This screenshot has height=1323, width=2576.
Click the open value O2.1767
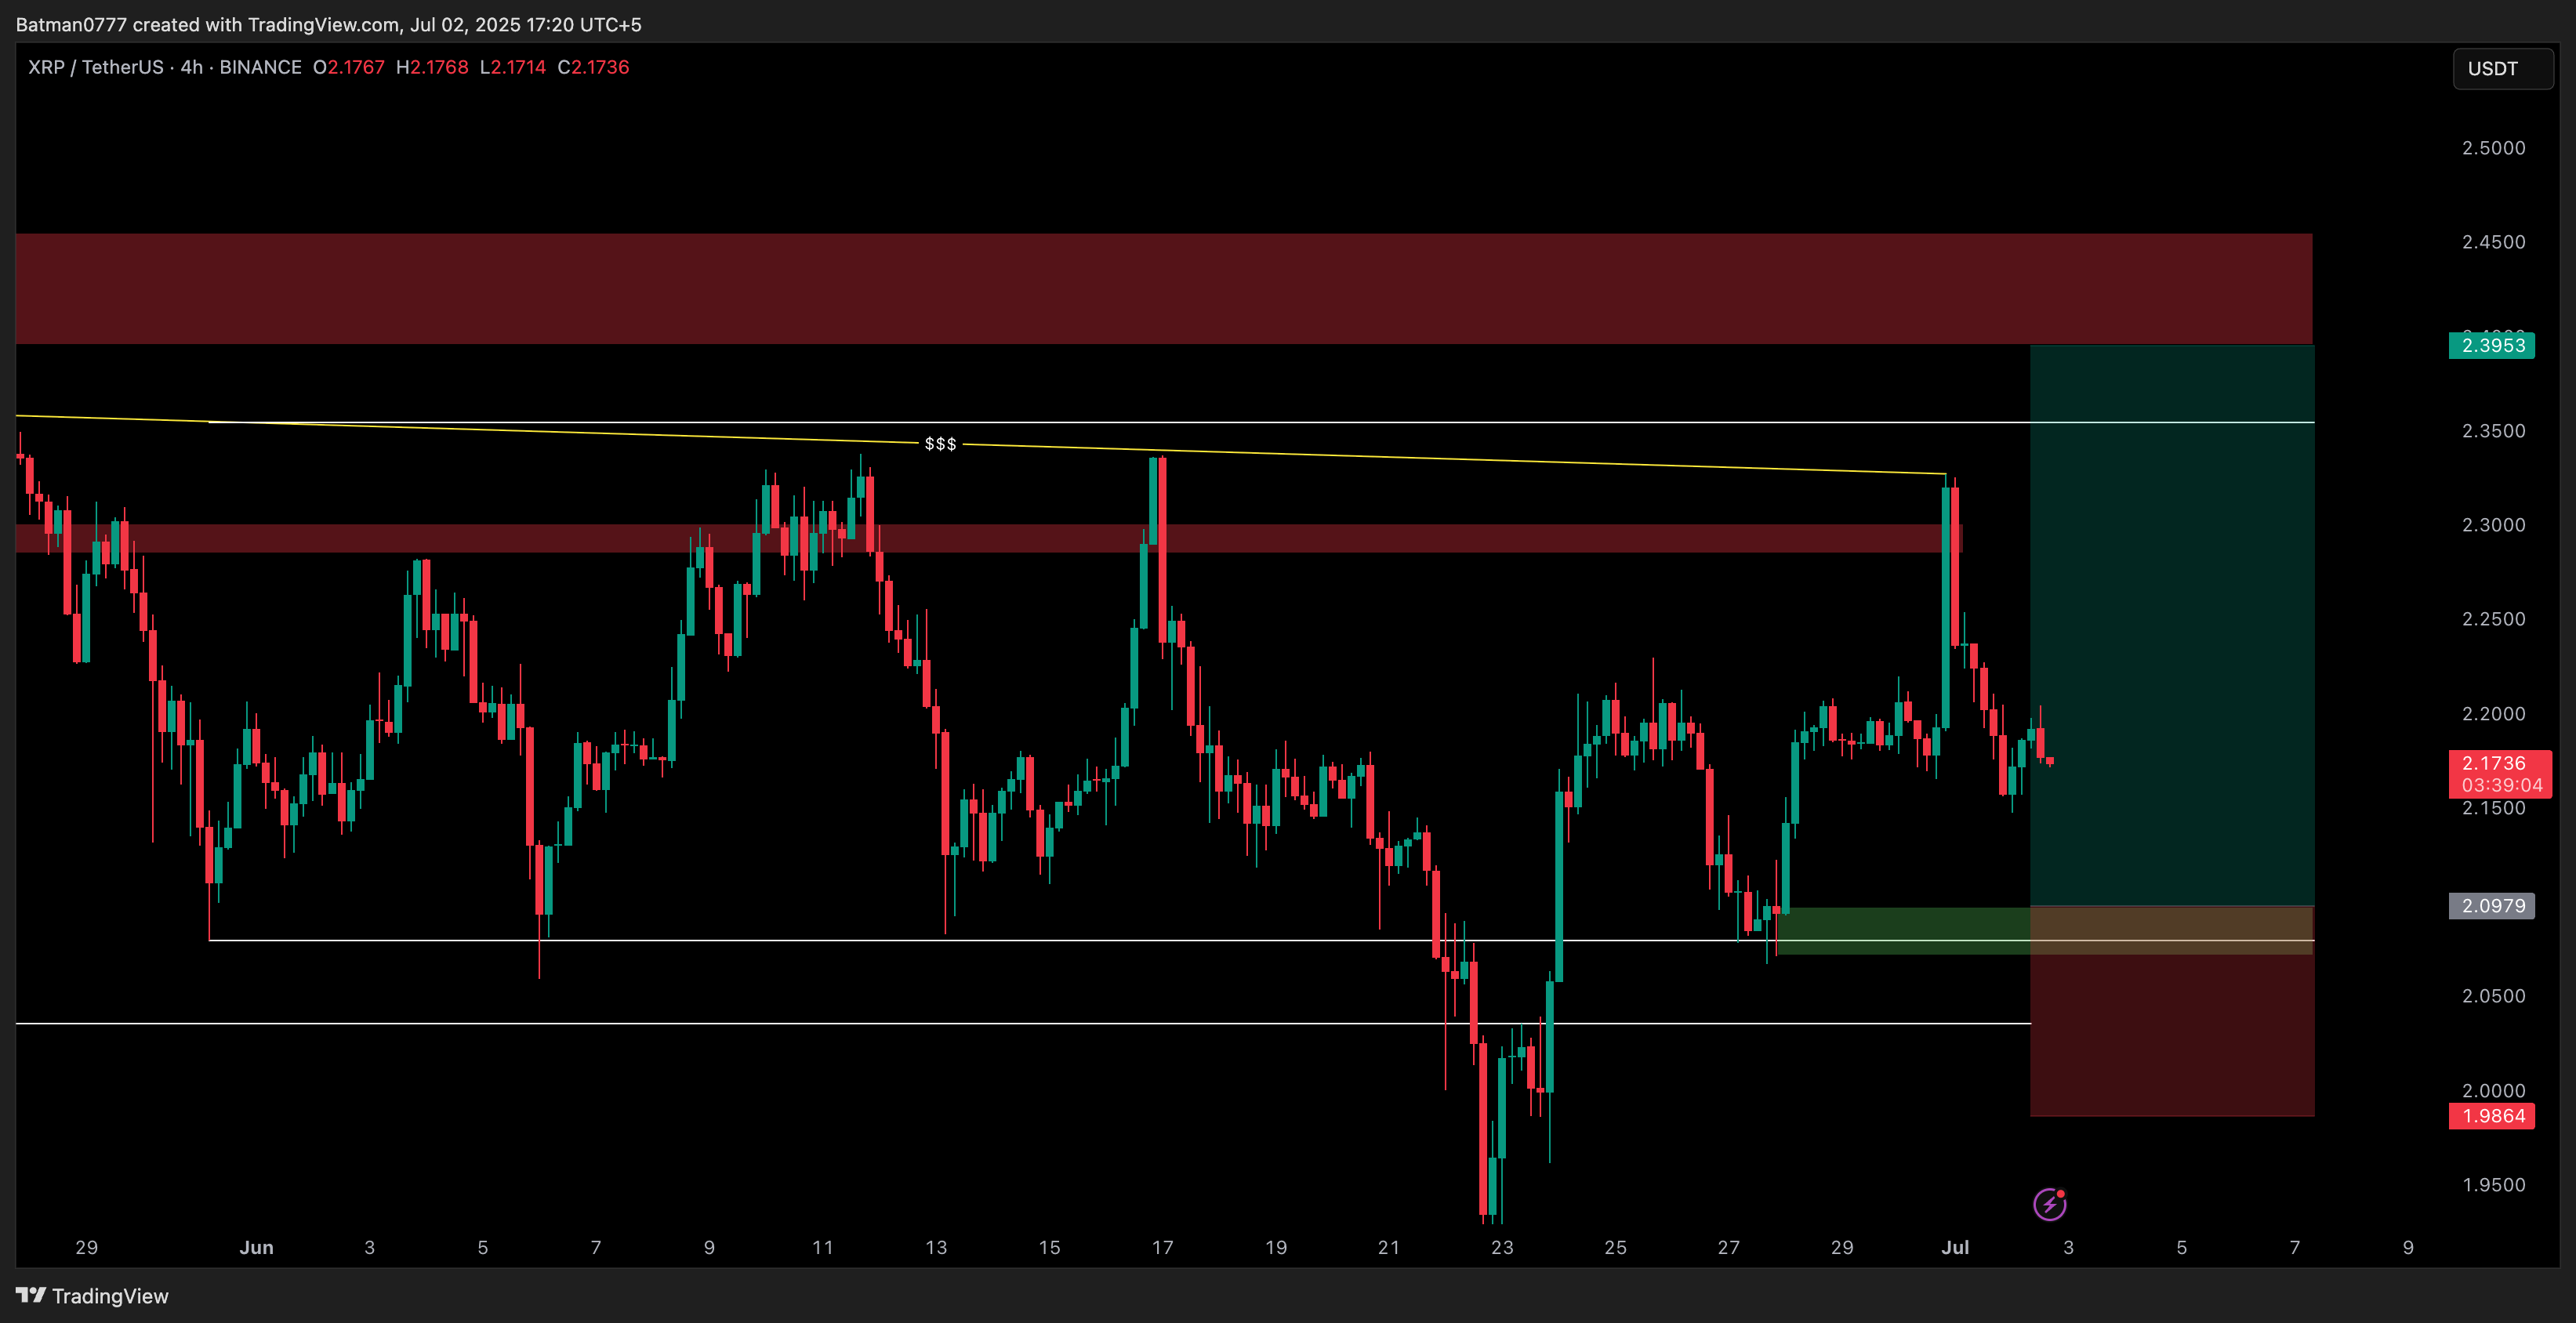[349, 67]
